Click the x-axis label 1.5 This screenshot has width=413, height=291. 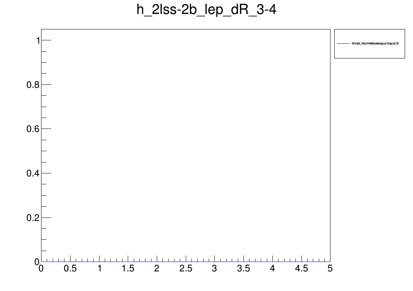128,269
